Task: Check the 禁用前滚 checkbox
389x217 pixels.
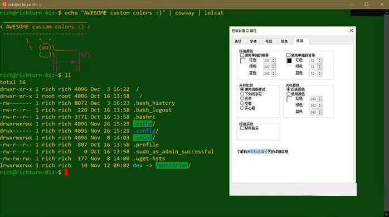Action: [242, 128]
